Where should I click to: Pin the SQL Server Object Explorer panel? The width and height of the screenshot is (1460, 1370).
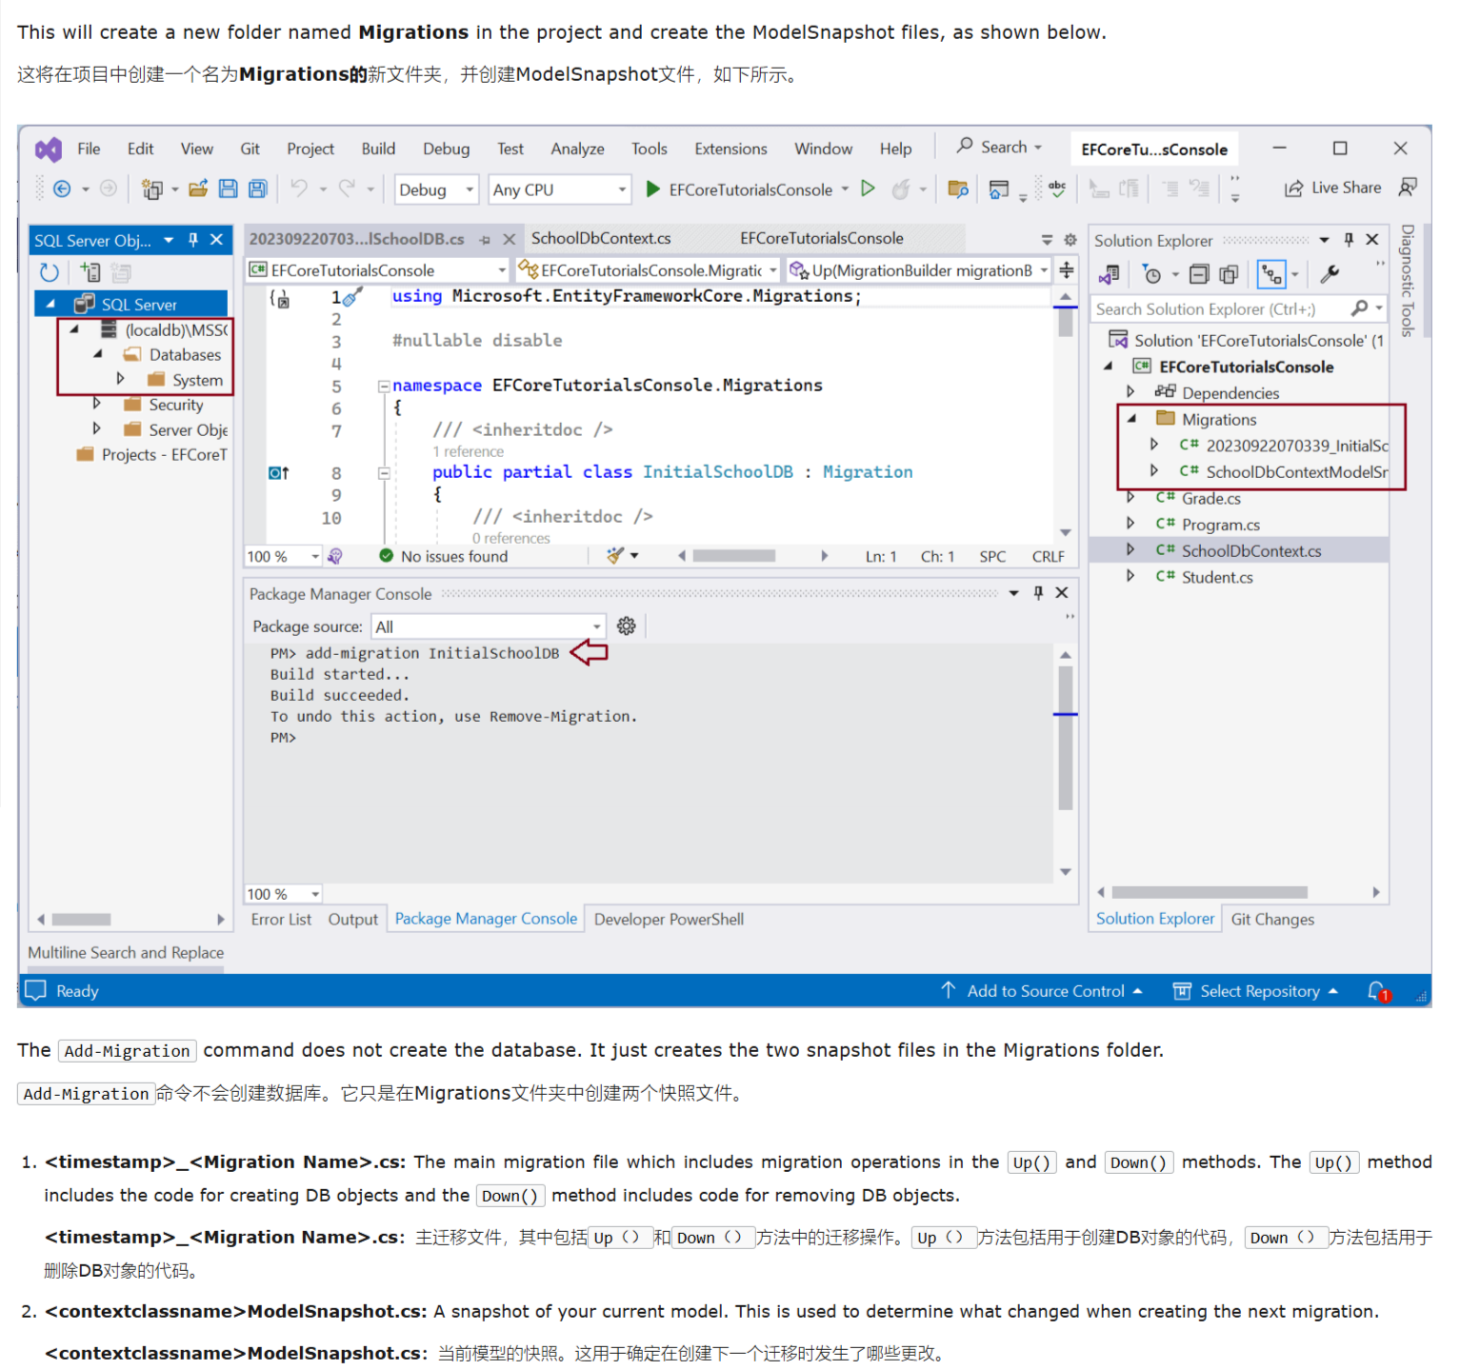click(193, 240)
